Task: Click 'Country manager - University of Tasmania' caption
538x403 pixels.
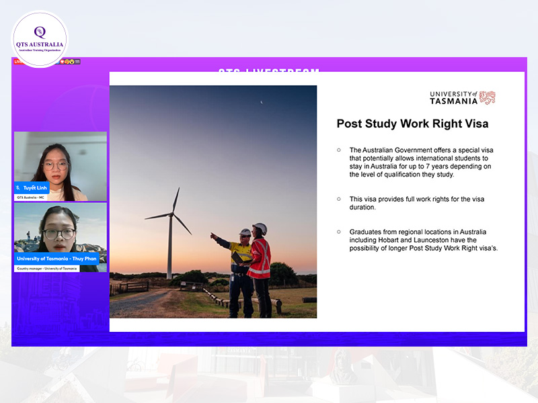Action: (47, 268)
